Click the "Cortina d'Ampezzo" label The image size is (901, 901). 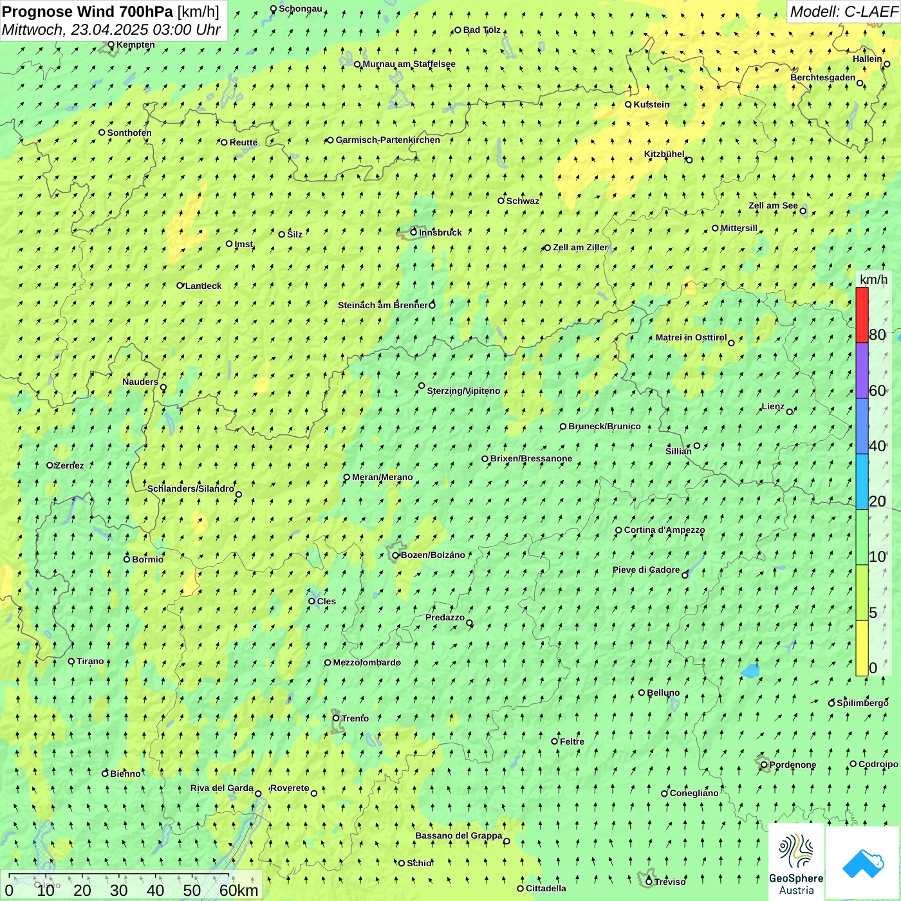665,530
